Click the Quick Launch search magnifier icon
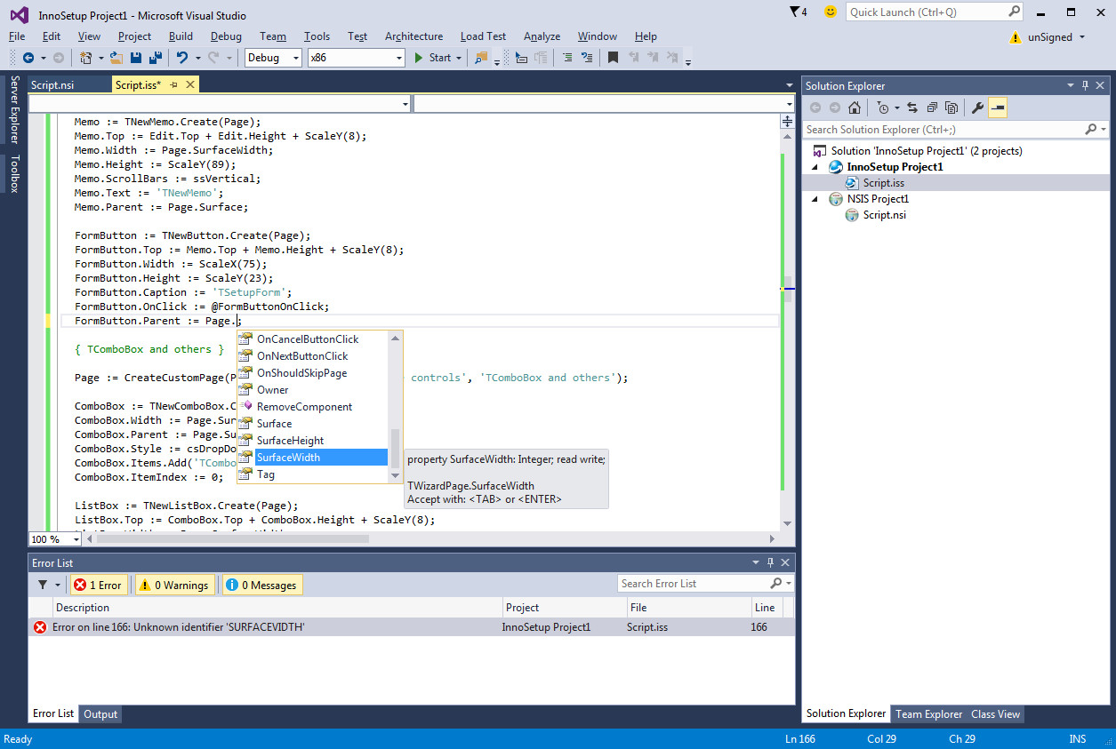 click(1014, 12)
